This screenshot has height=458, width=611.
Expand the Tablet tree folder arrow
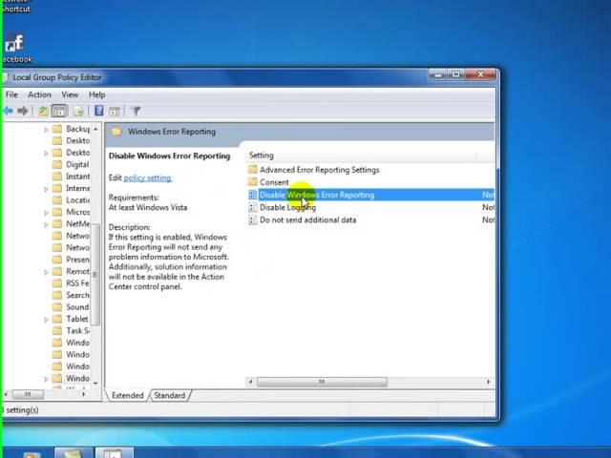pyautogui.click(x=46, y=320)
